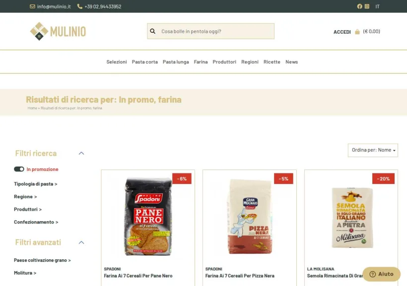Open the shopping bag cart icon

(357, 32)
